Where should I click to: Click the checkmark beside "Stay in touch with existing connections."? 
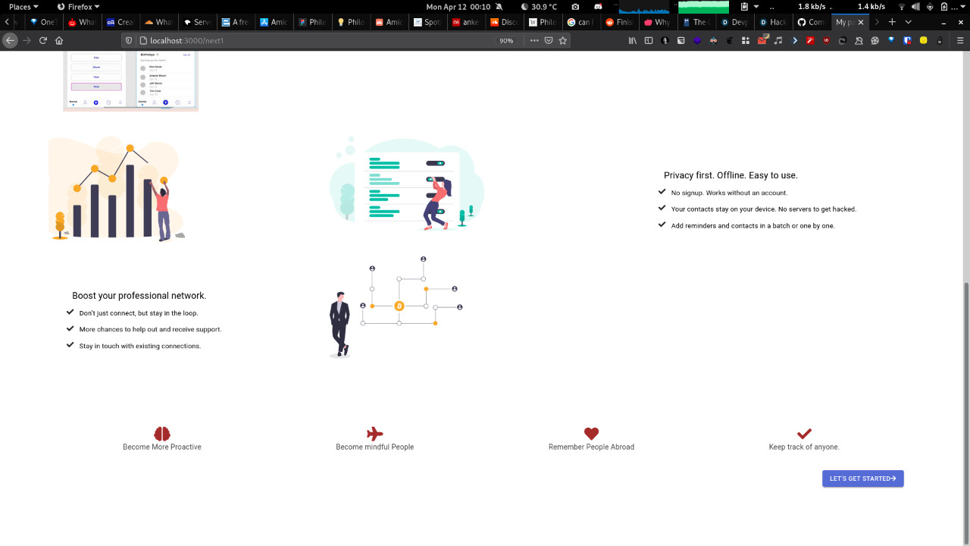tap(70, 344)
